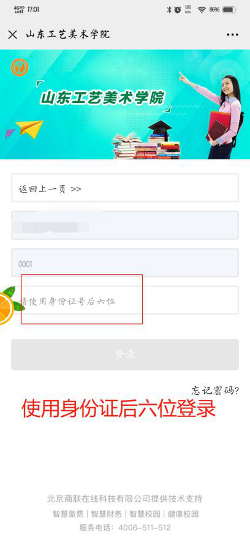Screen dimensions: 250x536
Task: Tap the Bluetooth status icon
Action: [169, 10]
